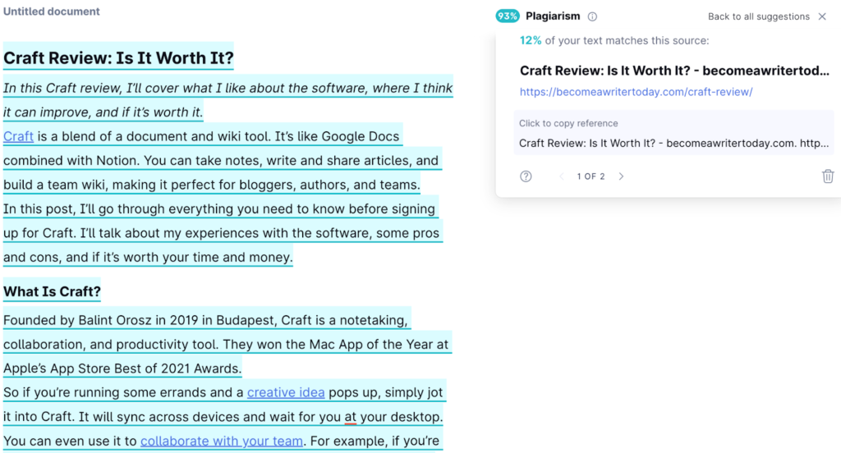Click the info icon beside Plagiarism
Image resolution: width=841 pixels, height=453 pixels.
point(593,16)
